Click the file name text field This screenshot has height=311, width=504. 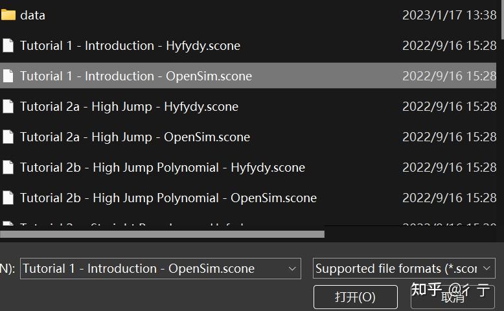[149, 268]
